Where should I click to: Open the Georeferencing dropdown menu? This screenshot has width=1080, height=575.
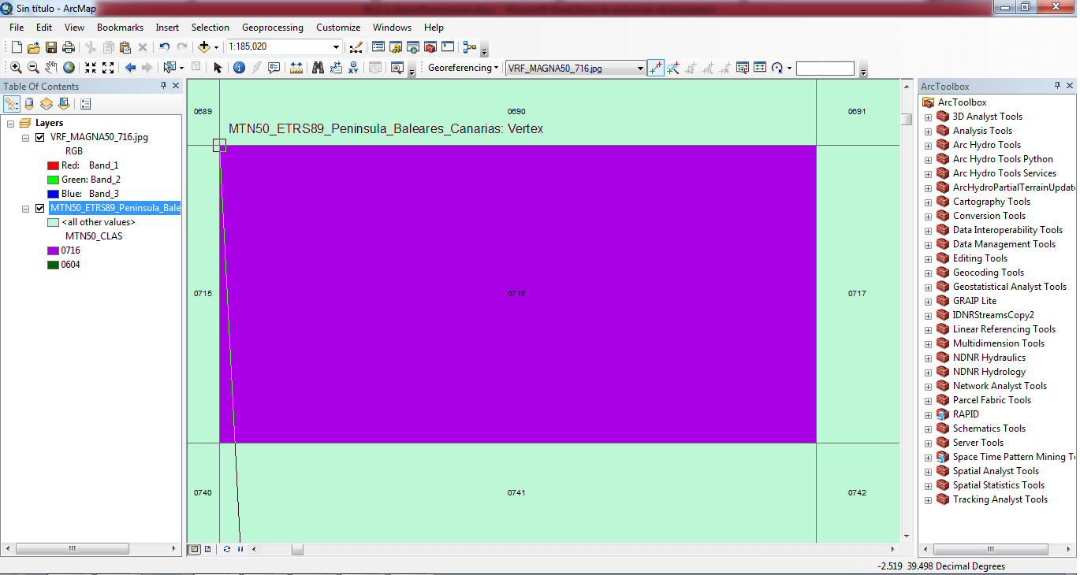(463, 68)
